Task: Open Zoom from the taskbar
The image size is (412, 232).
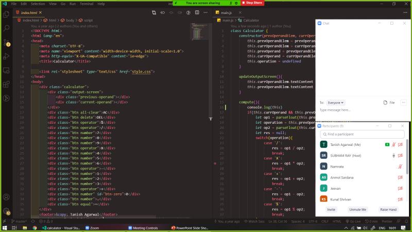Action: click(92, 228)
